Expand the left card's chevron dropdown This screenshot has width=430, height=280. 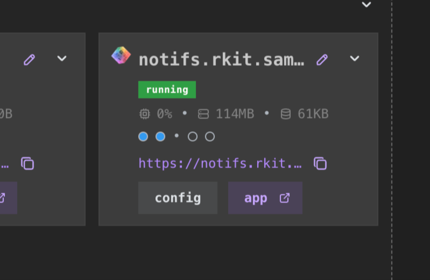(62, 58)
